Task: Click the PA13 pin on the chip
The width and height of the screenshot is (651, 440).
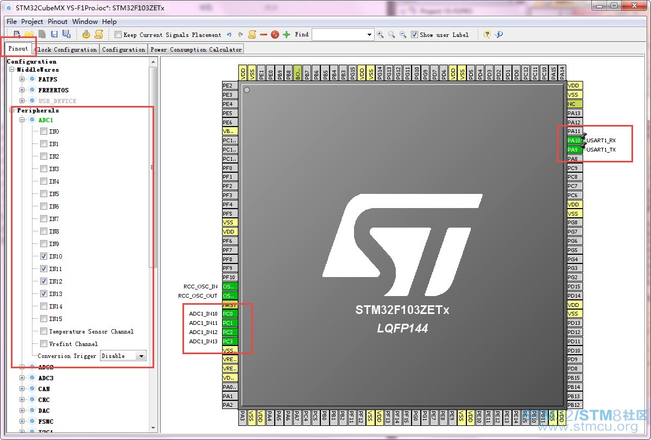Action: (x=574, y=113)
